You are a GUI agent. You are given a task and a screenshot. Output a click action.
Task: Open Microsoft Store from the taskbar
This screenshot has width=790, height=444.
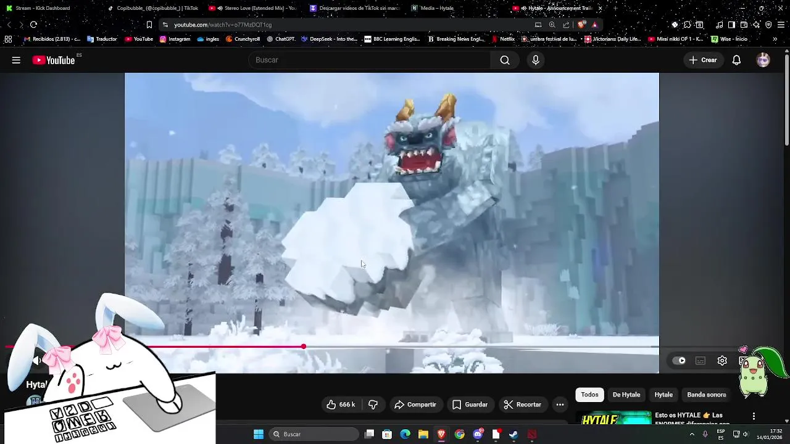[x=387, y=434]
